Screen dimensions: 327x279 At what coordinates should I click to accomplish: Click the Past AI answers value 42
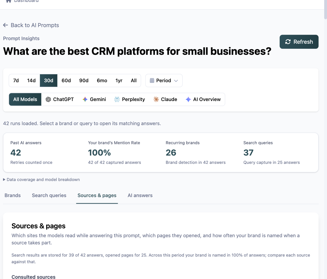pyautogui.click(x=16, y=153)
